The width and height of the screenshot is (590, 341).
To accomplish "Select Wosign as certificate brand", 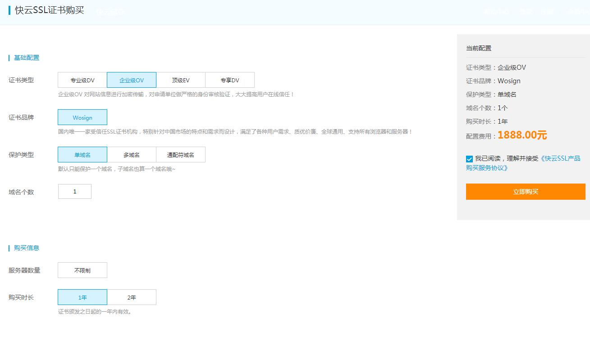I will (82, 117).
